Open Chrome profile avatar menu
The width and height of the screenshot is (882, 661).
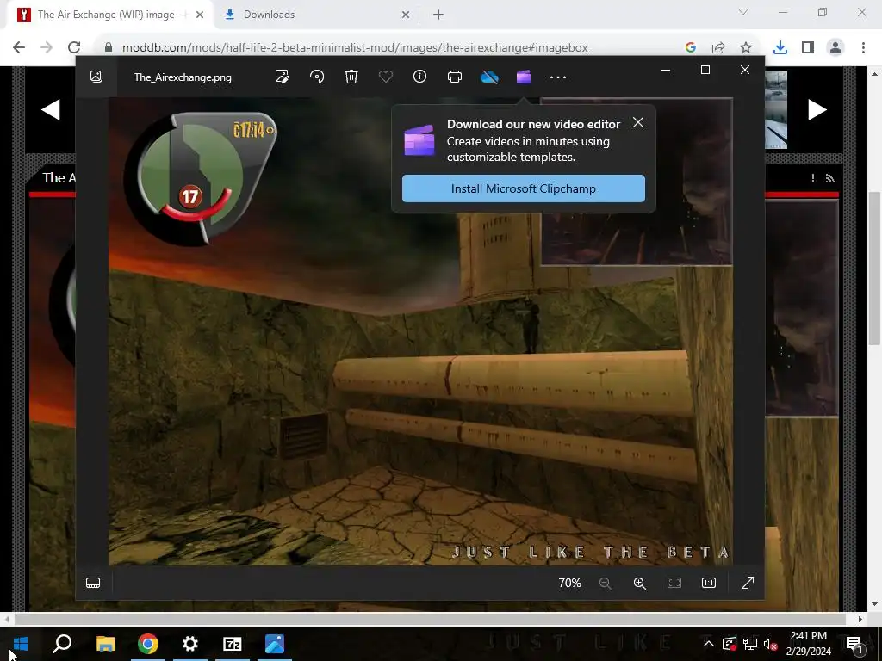[x=835, y=48]
